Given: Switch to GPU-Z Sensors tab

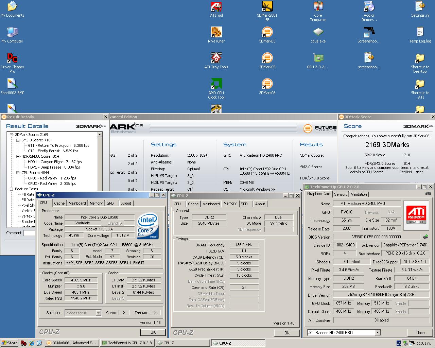Looking at the screenshot, I should click(341, 194).
